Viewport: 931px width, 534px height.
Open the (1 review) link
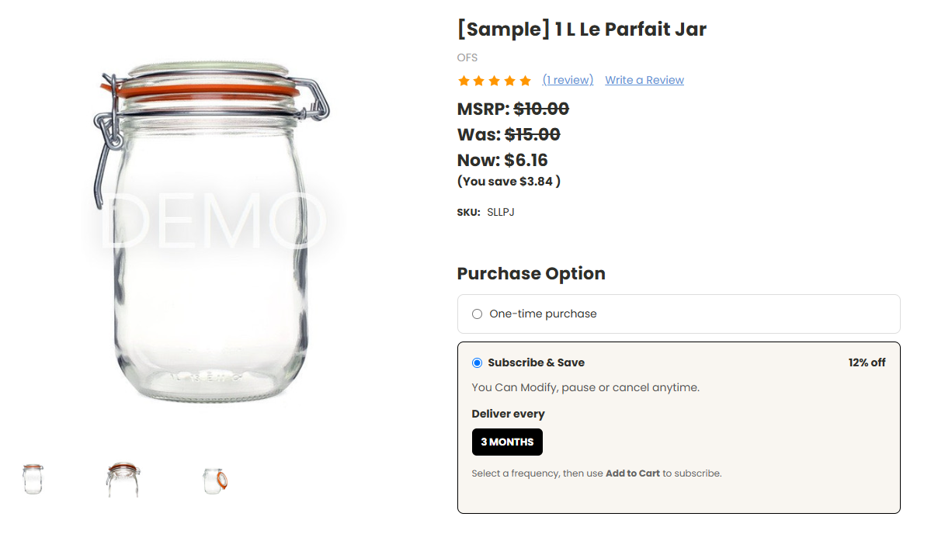coord(568,80)
